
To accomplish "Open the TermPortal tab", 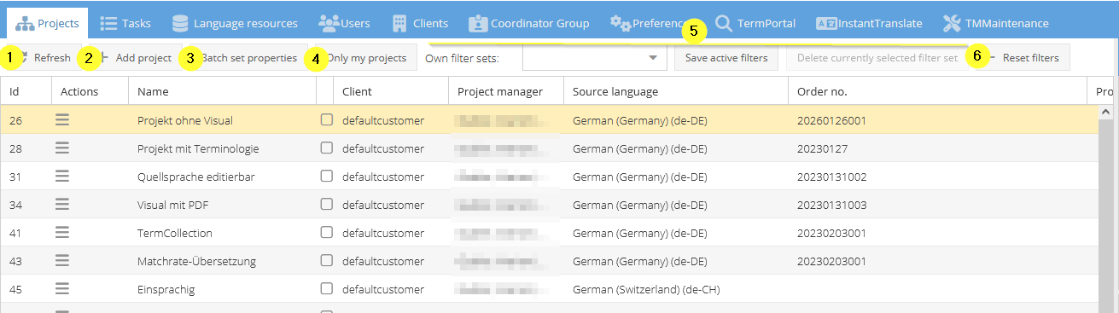I will pos(755,23).
